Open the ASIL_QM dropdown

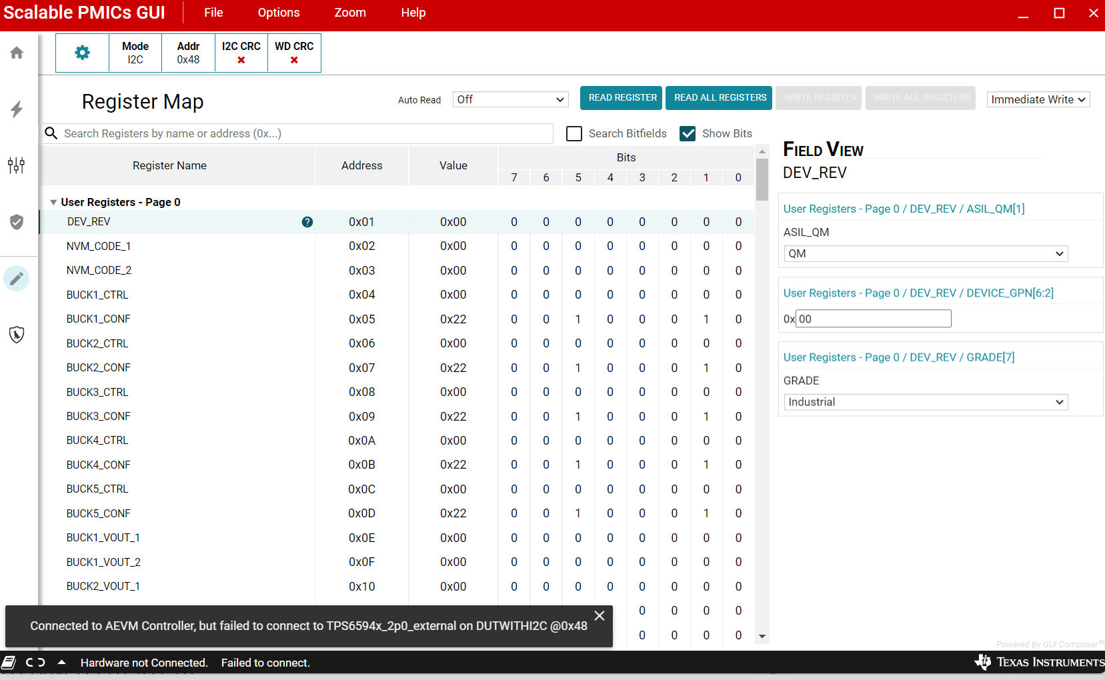pyautogui.click(x=926, y=253)
